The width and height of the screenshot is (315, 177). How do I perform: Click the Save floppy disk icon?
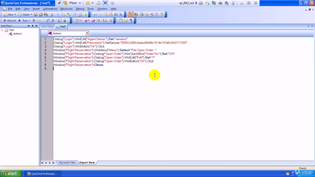coord(35,14)
